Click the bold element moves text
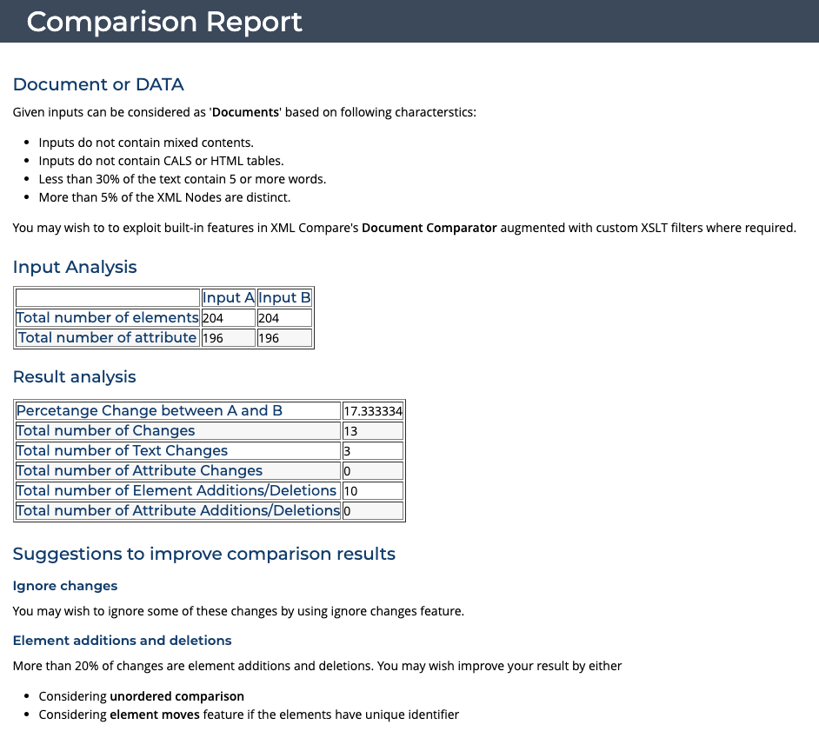Screen dimensions: 819x738 click(155, 715)
